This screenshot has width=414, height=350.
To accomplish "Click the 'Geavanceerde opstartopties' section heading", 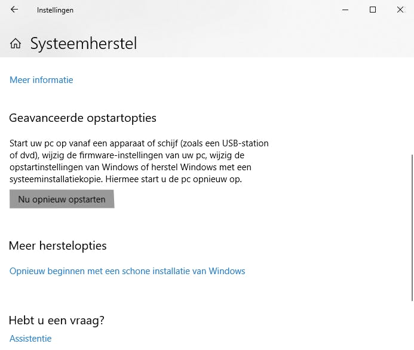I will 82,118.
